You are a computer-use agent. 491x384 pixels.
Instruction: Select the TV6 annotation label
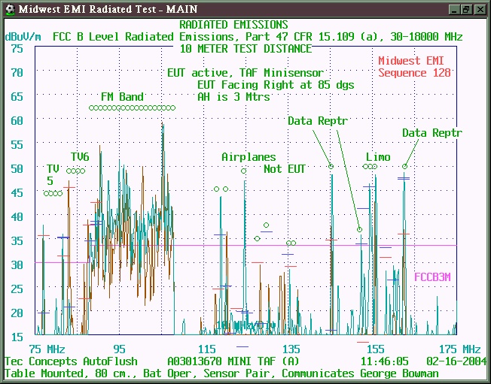pyautogui.click(x=80, y=156)
